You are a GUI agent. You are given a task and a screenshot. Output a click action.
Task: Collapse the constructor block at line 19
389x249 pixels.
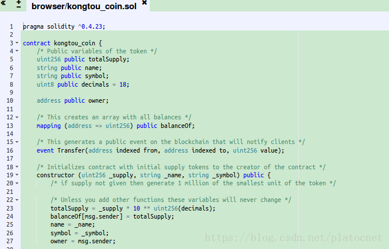tap(17, 175)
